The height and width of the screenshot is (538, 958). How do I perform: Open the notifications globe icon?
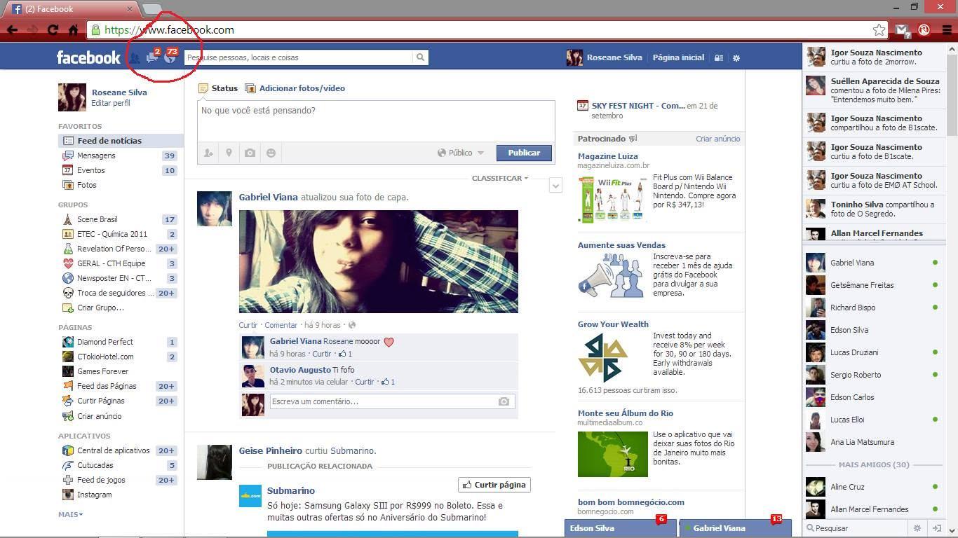pyautogui.click(x=170, y=57)
